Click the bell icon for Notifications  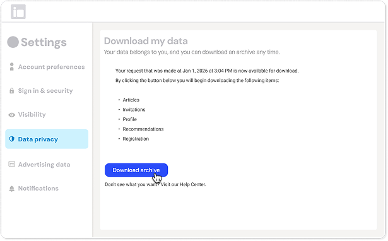tap(11, 189)
